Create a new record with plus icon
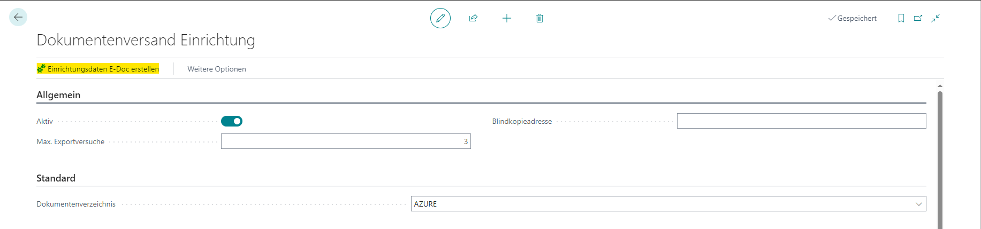 (507, 18)
